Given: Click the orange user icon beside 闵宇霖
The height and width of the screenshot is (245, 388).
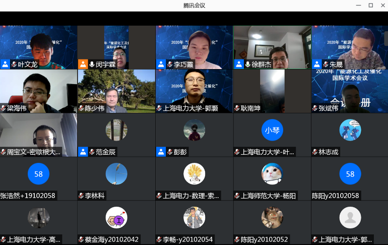Looking at the screenshot, I should (83, 64).
